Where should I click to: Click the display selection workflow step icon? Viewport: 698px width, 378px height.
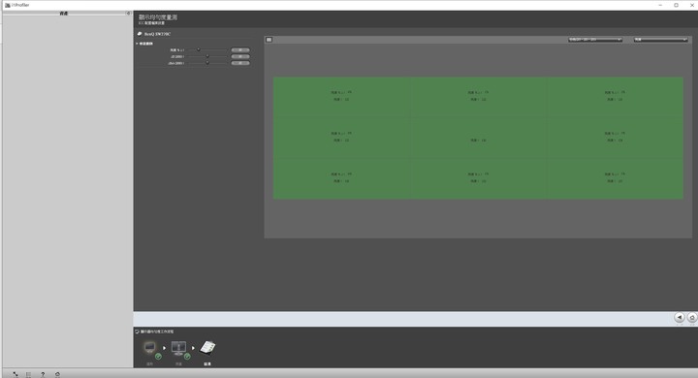150,347
